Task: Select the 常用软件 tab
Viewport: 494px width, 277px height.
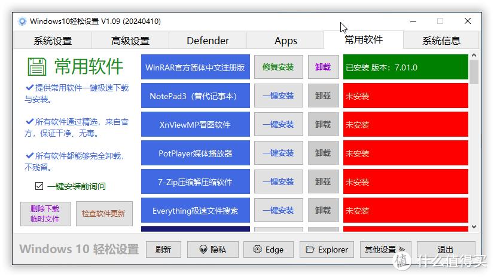Action: tap(364, 39)
